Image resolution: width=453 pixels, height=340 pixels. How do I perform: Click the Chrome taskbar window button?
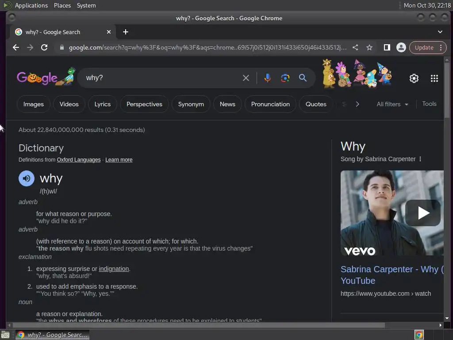52,335
